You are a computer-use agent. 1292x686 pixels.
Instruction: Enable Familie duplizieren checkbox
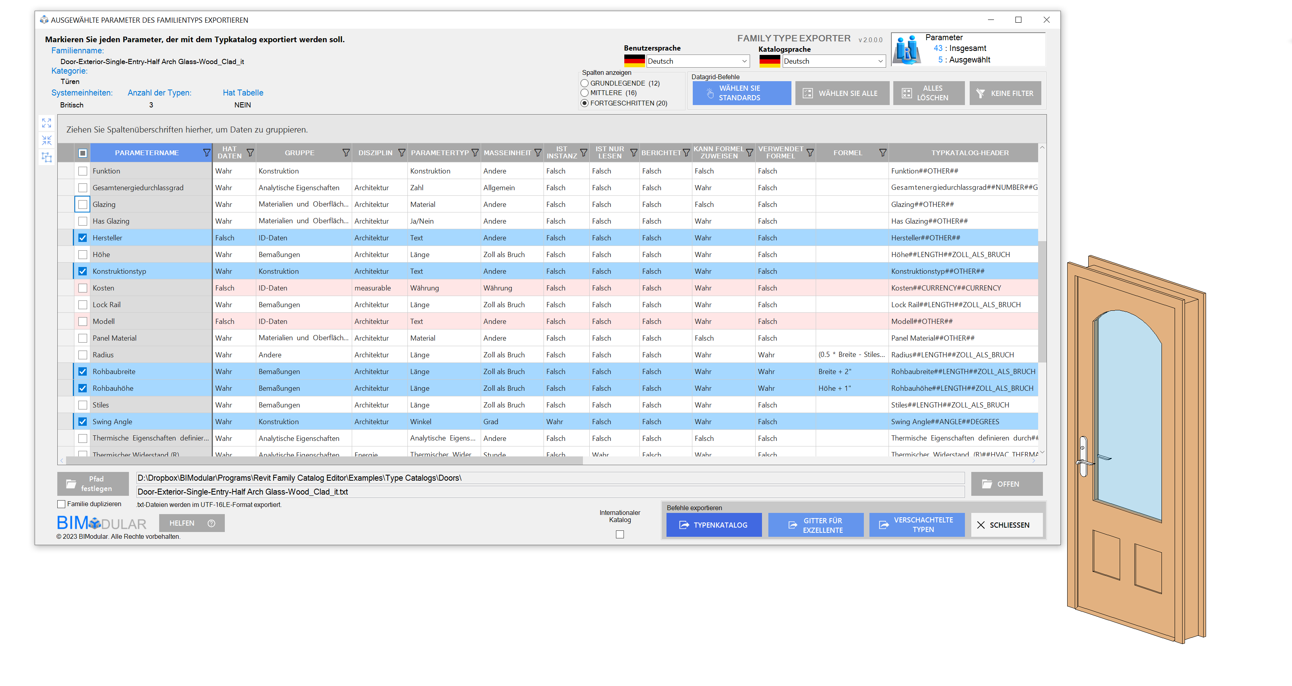(61, 504)
